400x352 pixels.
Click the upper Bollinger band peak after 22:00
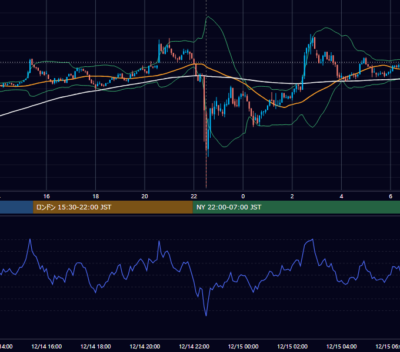[x=208, y=17]
